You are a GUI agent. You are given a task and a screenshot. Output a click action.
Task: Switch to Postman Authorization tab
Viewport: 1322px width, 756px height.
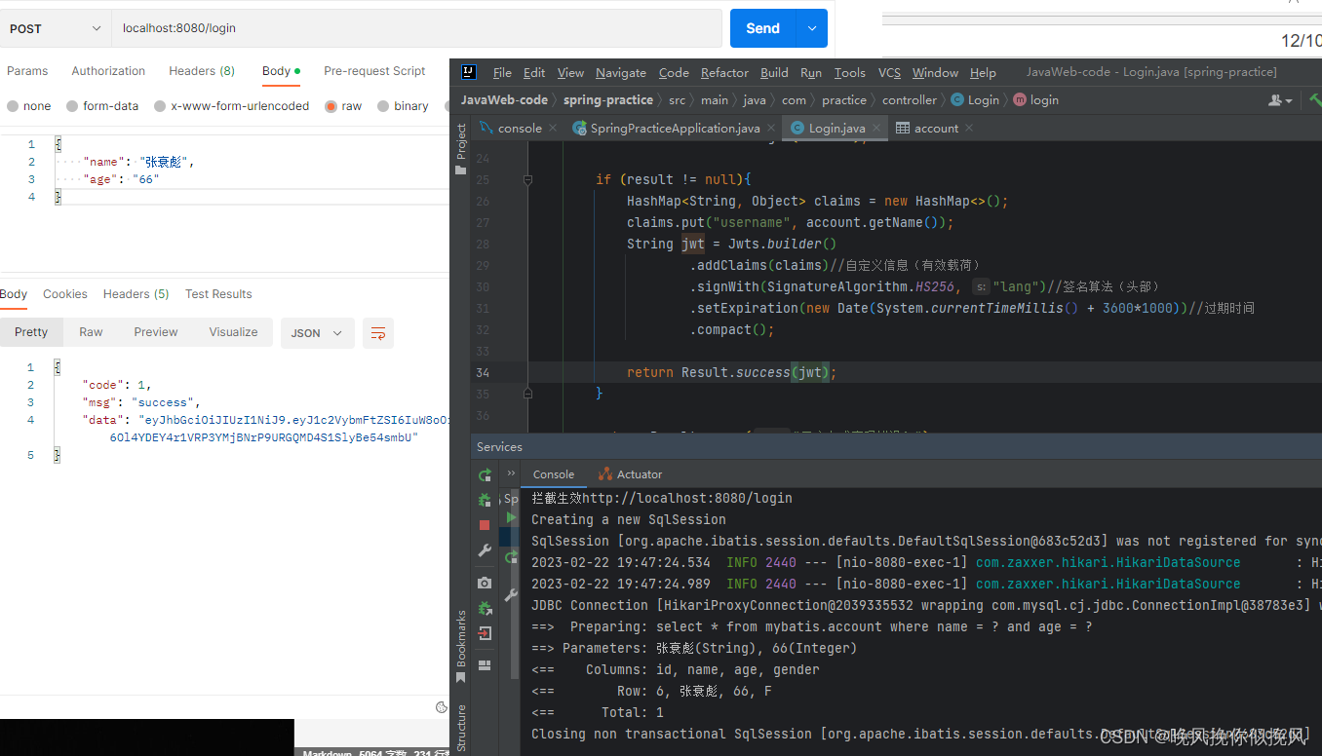coord(108,71)
